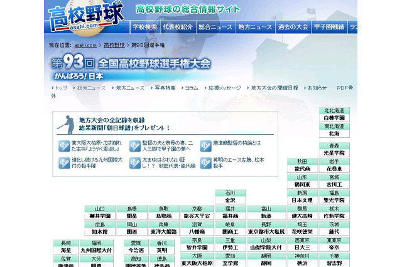The width and height of the screenshot is (402, 267).
Task: Click the baseball icon beside 東大阪大柏原 article
Action: click(x=64, y=146)
